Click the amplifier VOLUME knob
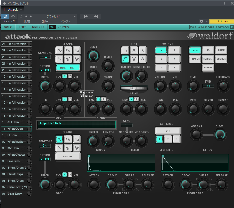Image resolution: width=234 pixels, height=208 pixels. click(160, 86)
